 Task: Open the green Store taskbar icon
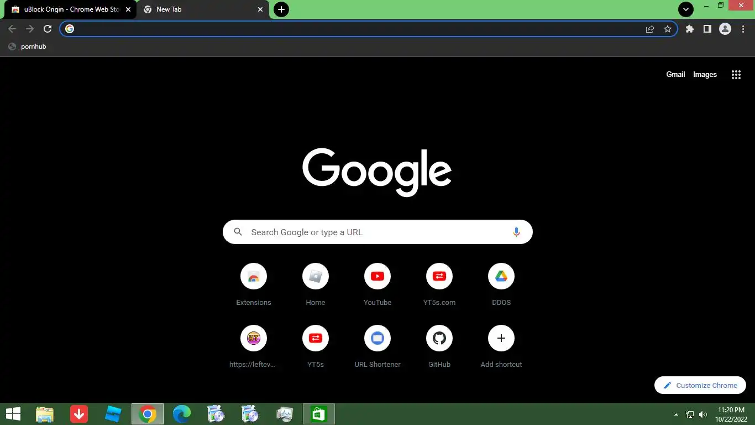[x=319, y=414]
